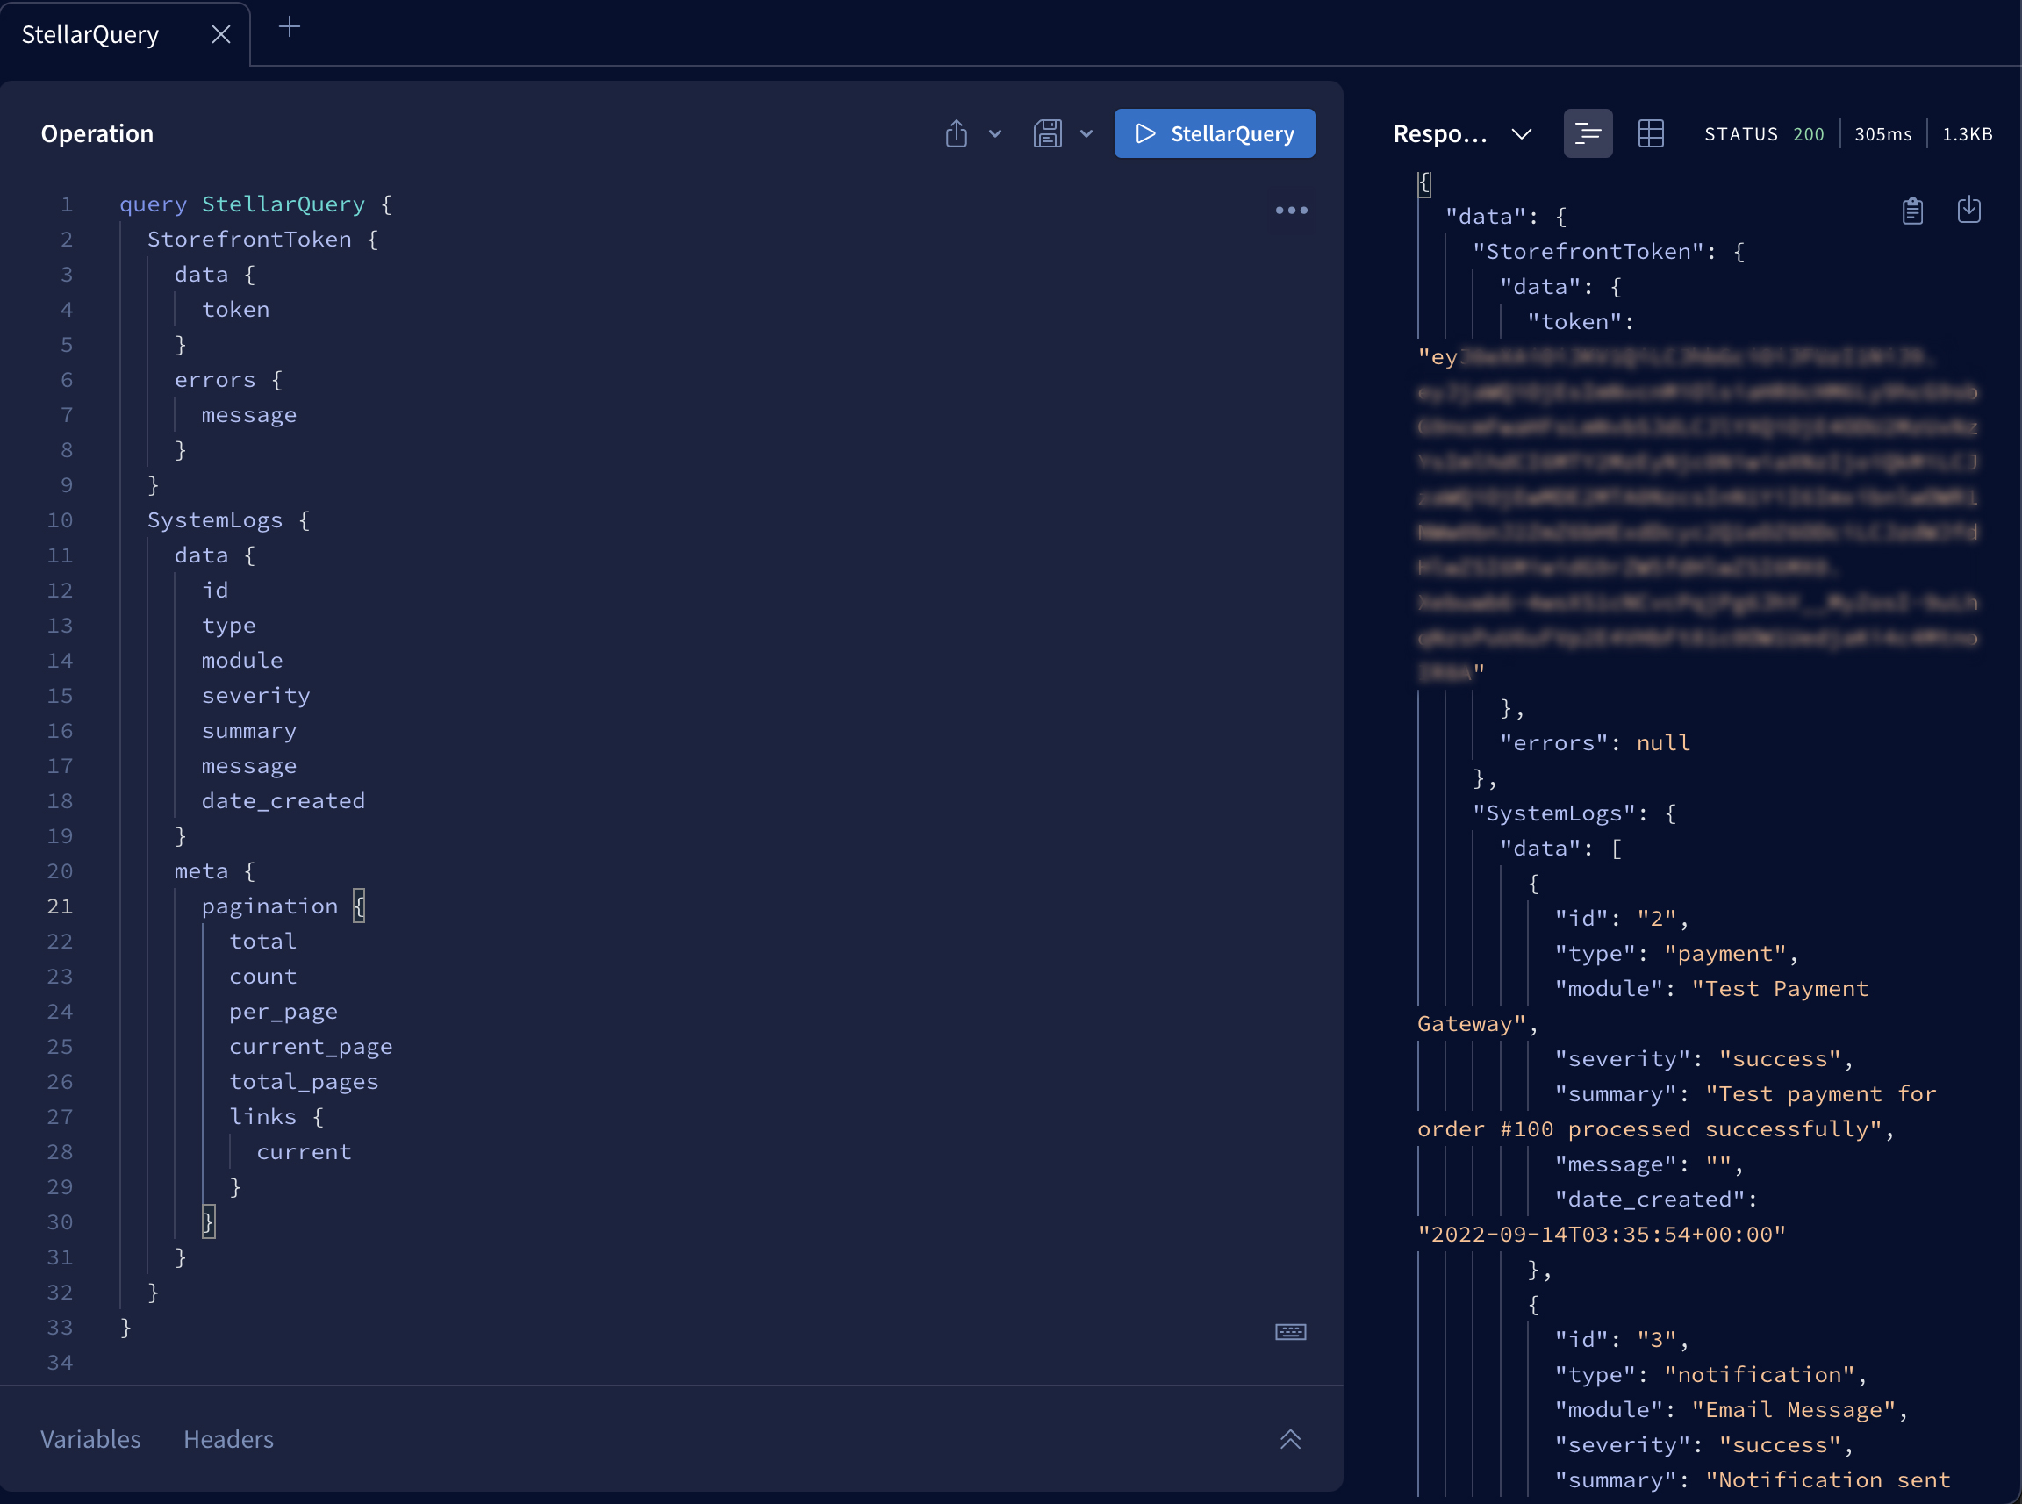Screen dimensions: 2022x1504
Task: Open the save options dropdown arrow
Action: click(1086, 134)
